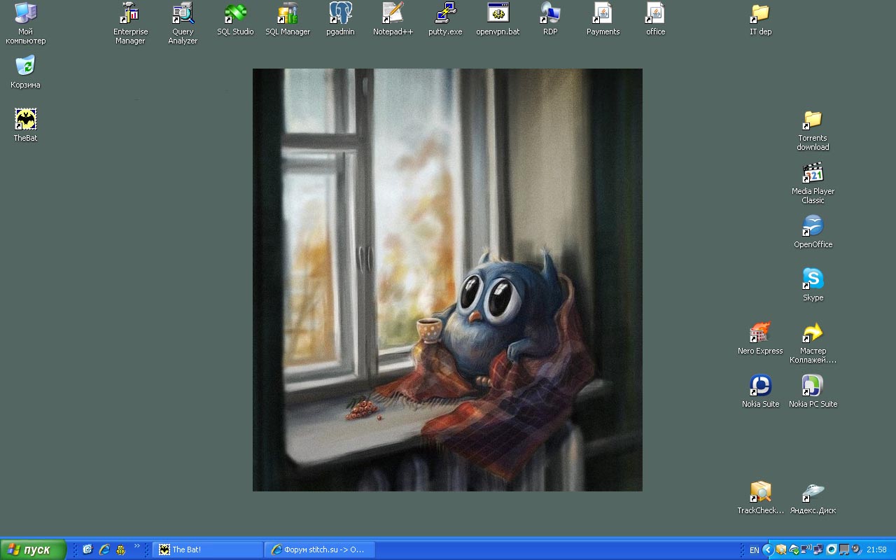Select the Nero Express shortcut
This screenshot has height=560, width=896.
point(760,338)
